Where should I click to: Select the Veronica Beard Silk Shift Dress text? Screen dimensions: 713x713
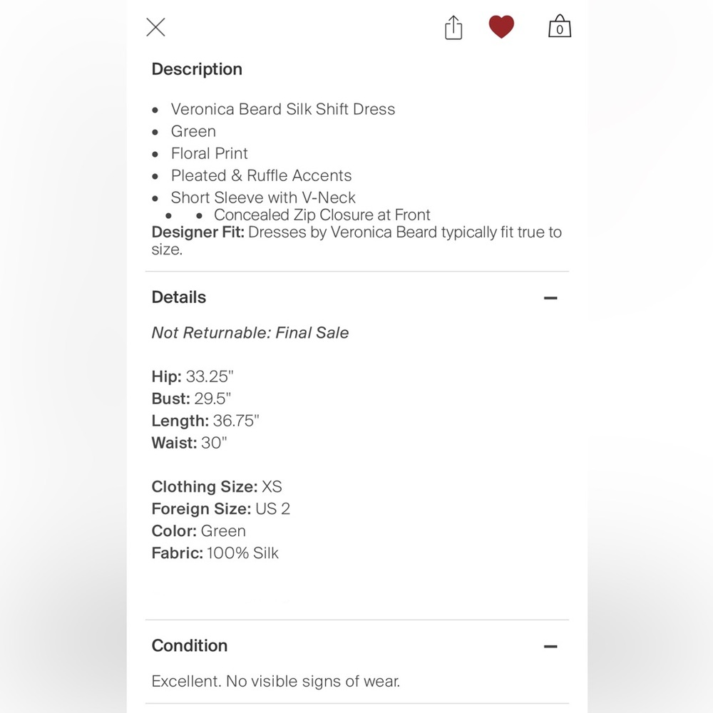click(283, 109)
